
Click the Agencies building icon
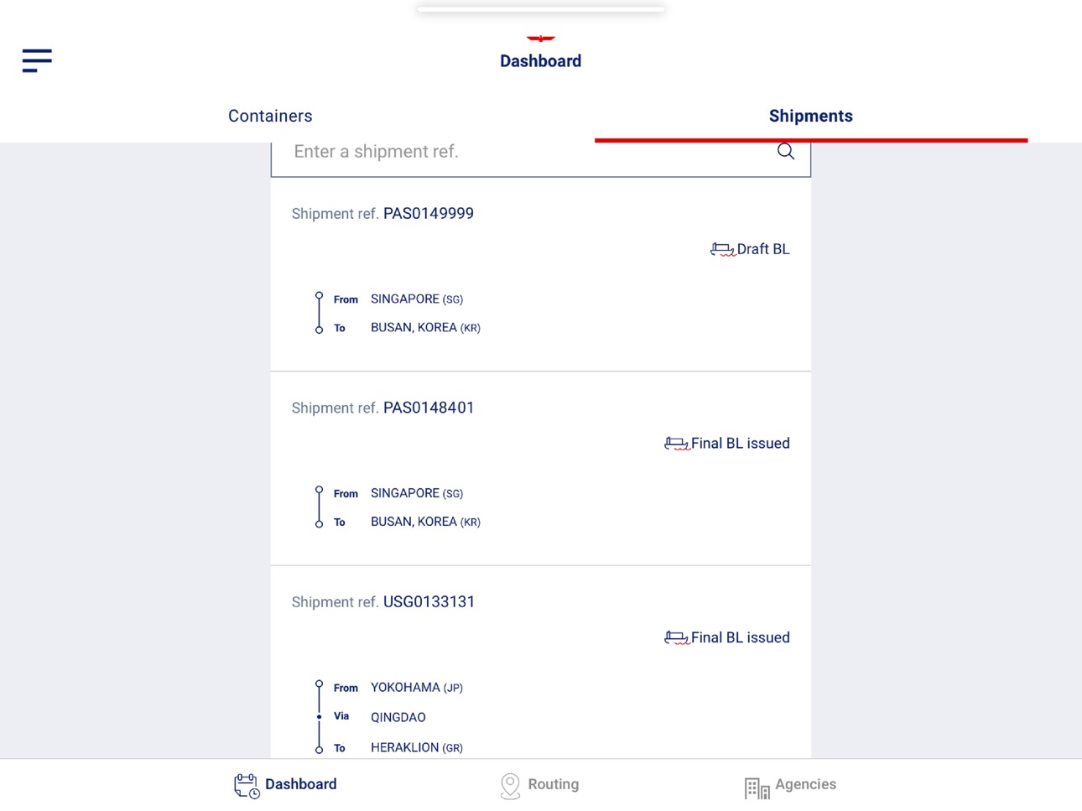[757, 788]
